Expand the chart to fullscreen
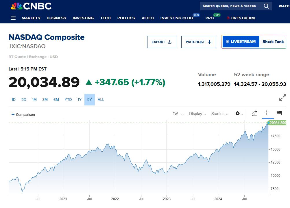290x208 pixels. pyautogui.click(x=282, y=98)
